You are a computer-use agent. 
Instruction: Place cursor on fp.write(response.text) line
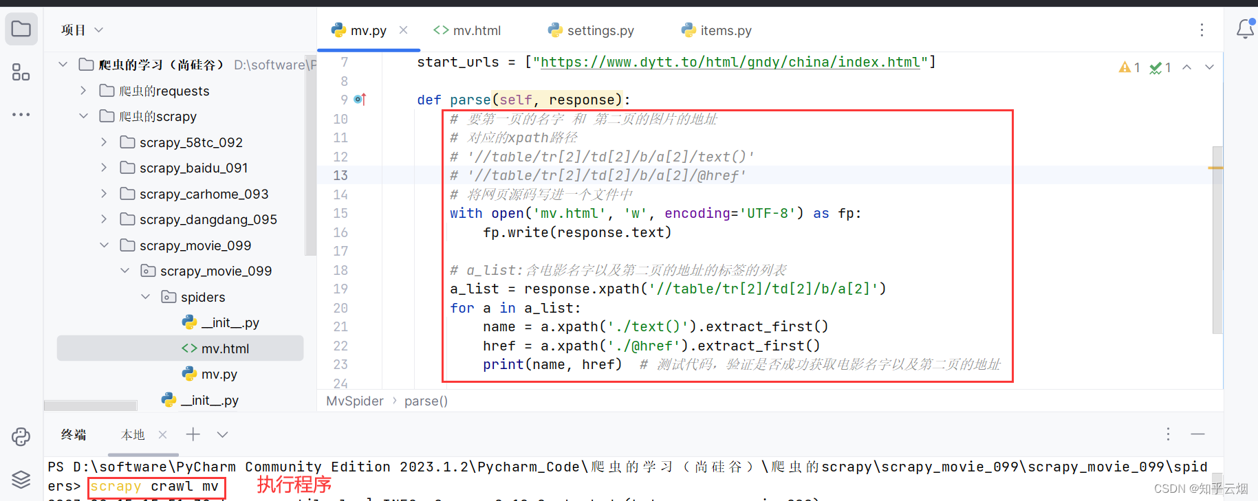(577, 232)
